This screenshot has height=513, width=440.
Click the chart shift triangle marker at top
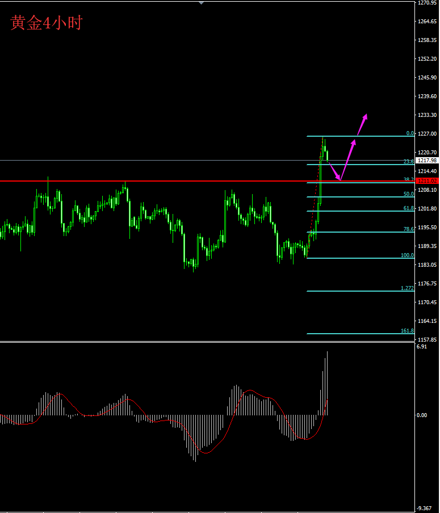tap(201, 3)
